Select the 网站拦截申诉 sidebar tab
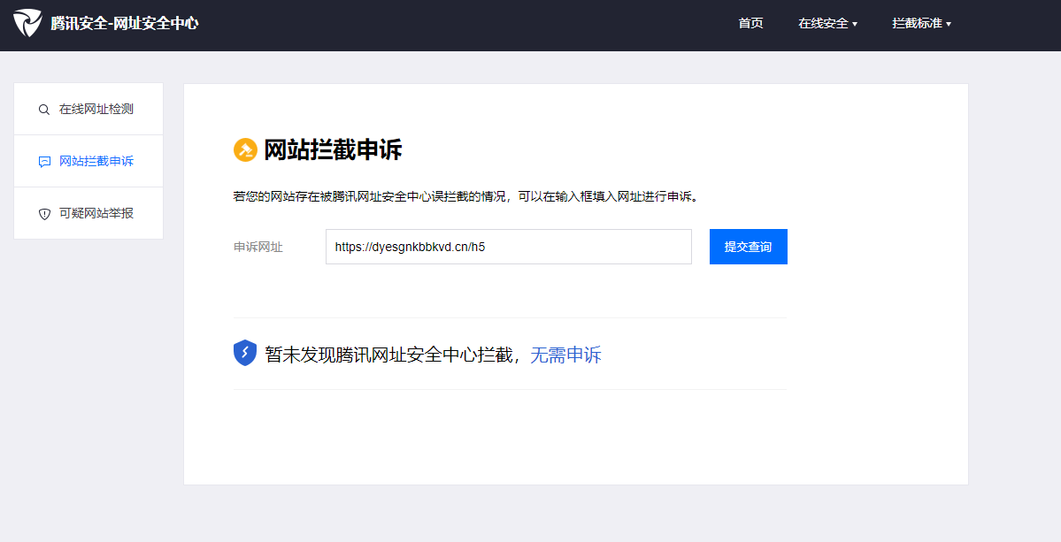The height and width of the screenshot is (542, 1061). tap(88, 161)
